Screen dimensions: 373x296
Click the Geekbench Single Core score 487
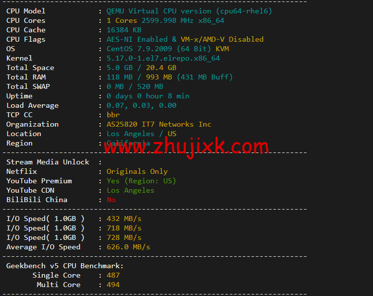(113, 275)
